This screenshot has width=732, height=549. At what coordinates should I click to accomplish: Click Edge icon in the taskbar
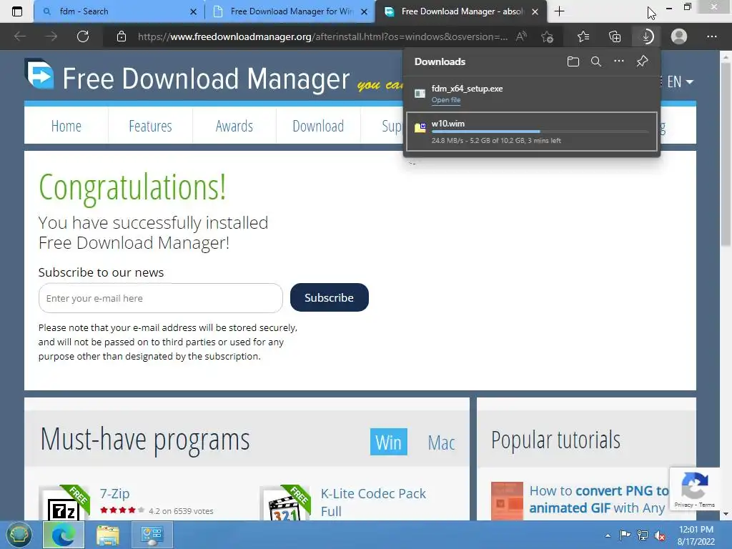tap(63, 535)
